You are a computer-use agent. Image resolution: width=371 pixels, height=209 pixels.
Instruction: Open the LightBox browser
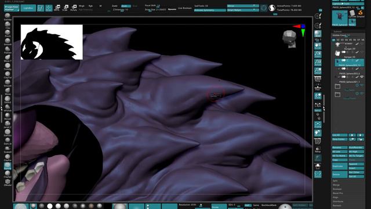pos(28,8)
